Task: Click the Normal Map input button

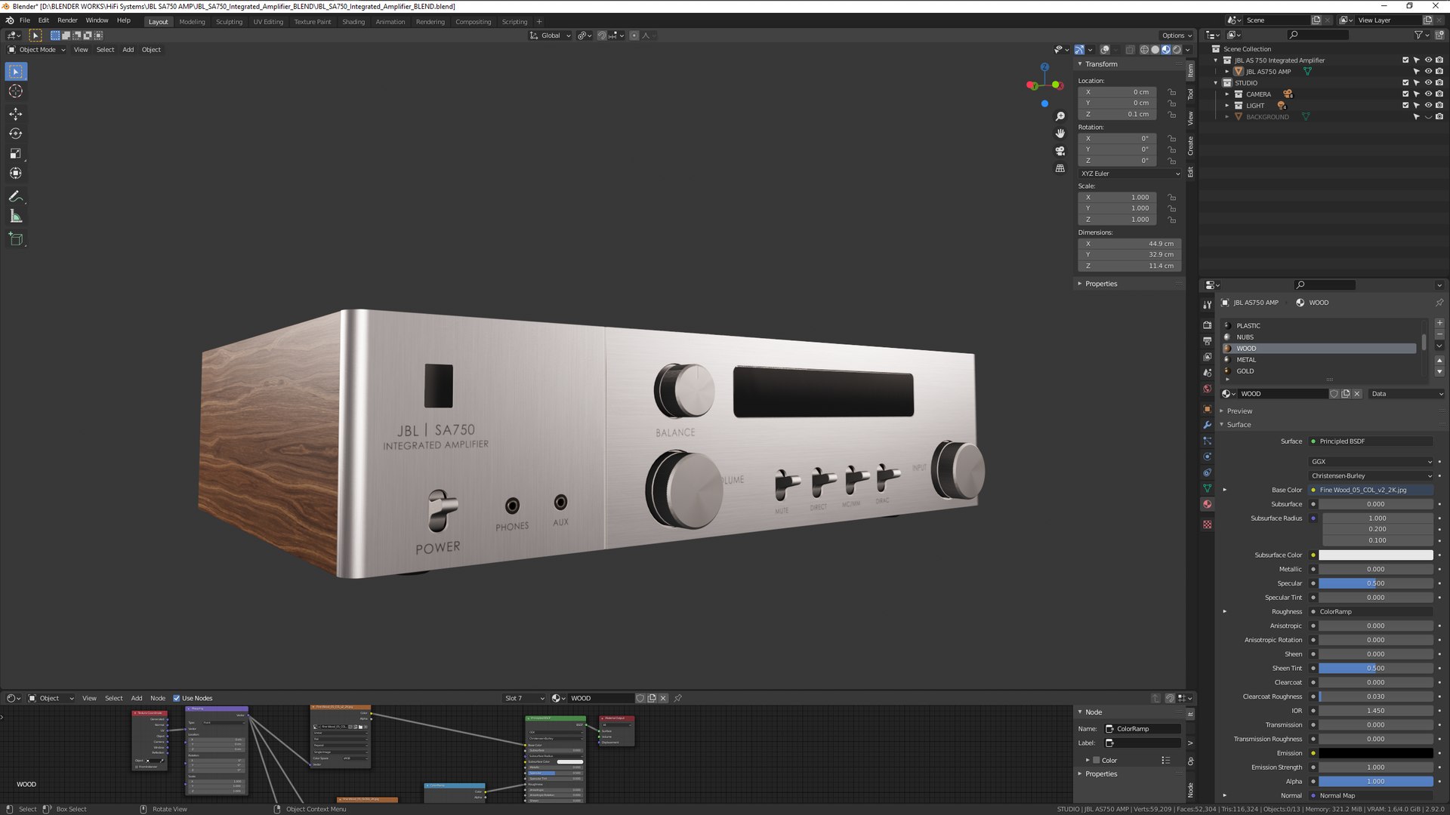Action: [x=1371, y=795]
